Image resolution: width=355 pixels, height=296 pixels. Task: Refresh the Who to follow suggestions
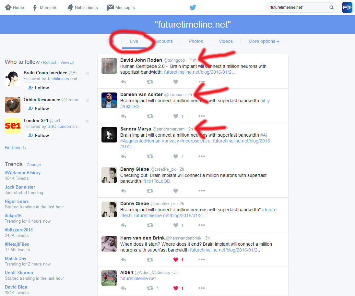pyautogui.click(x=50, y=63)
